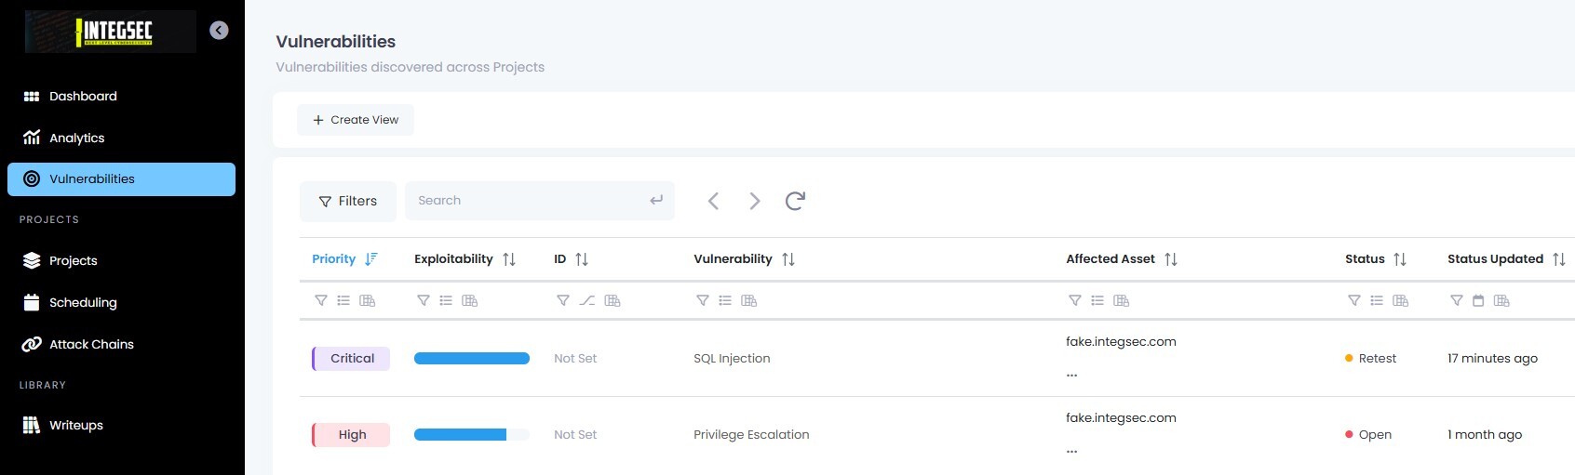Toggle sorting on Exploitability column
The height and width of the screenshot is (475, 1575).
click(x=509, y=259)
